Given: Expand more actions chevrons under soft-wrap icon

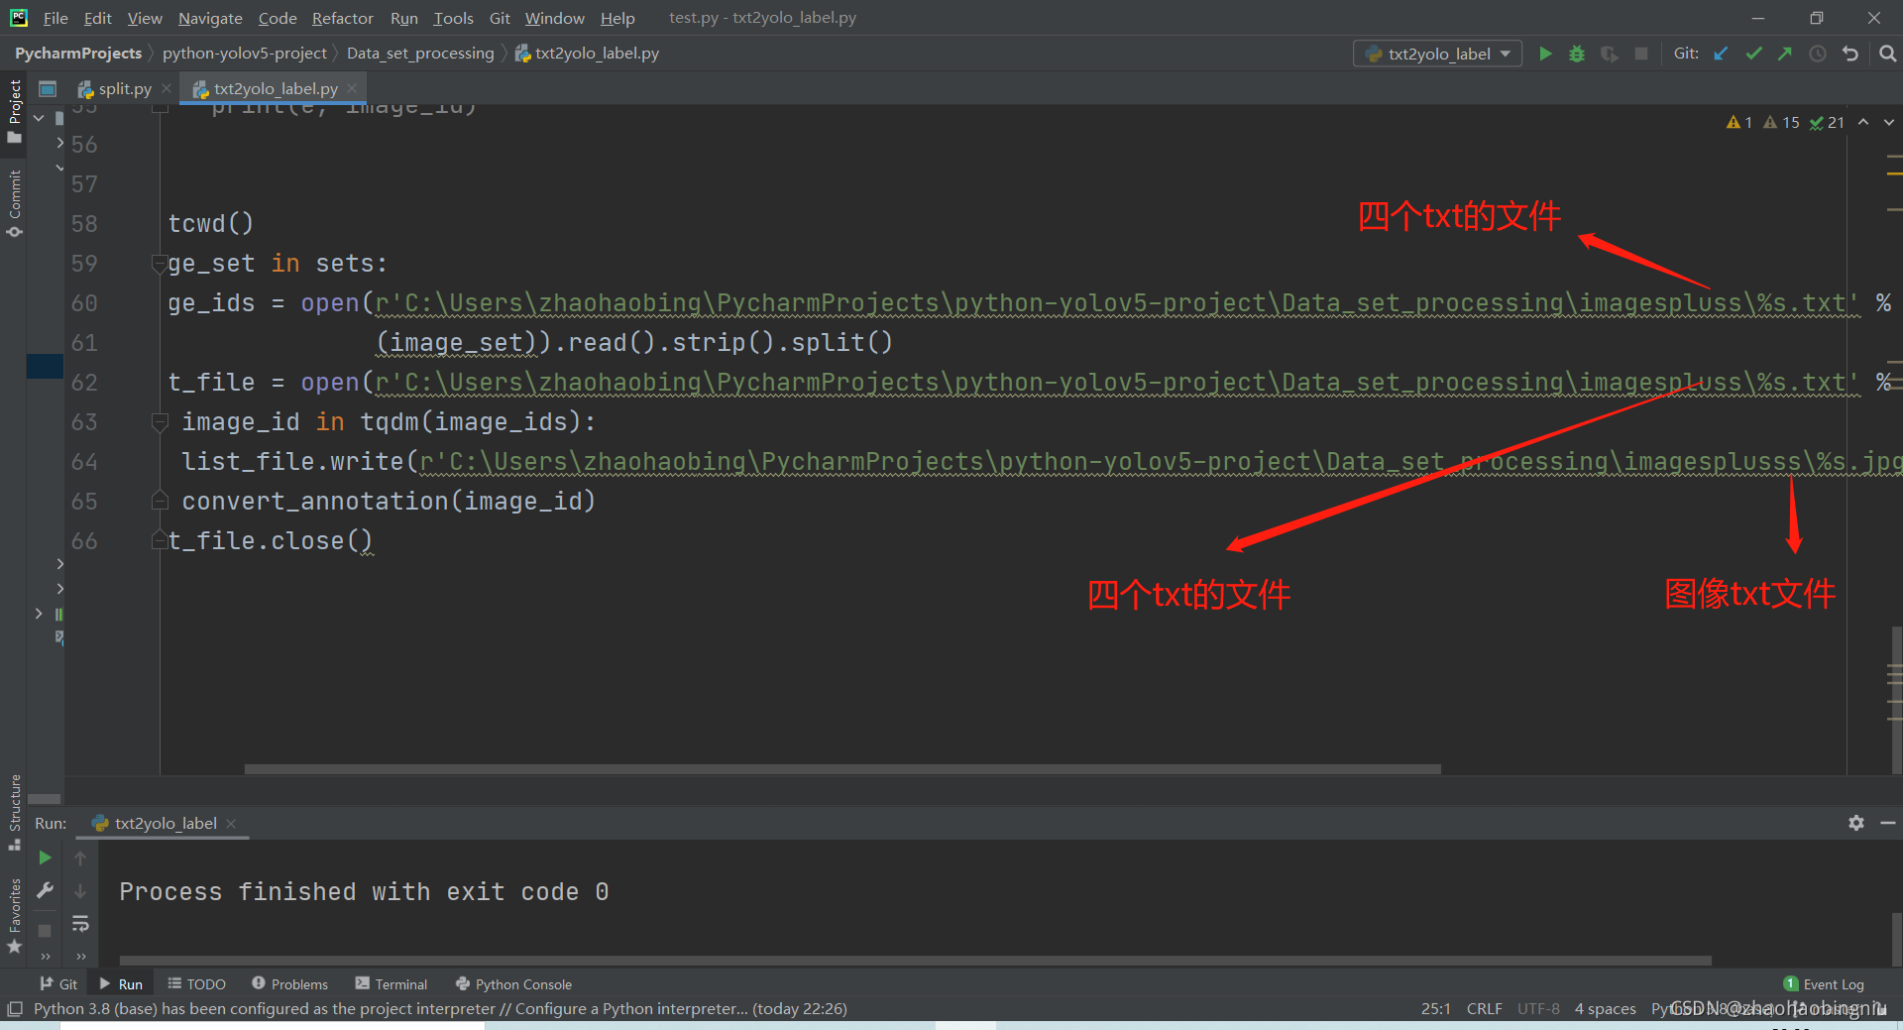Looking at the screenshot, I should tap(80, 957).
